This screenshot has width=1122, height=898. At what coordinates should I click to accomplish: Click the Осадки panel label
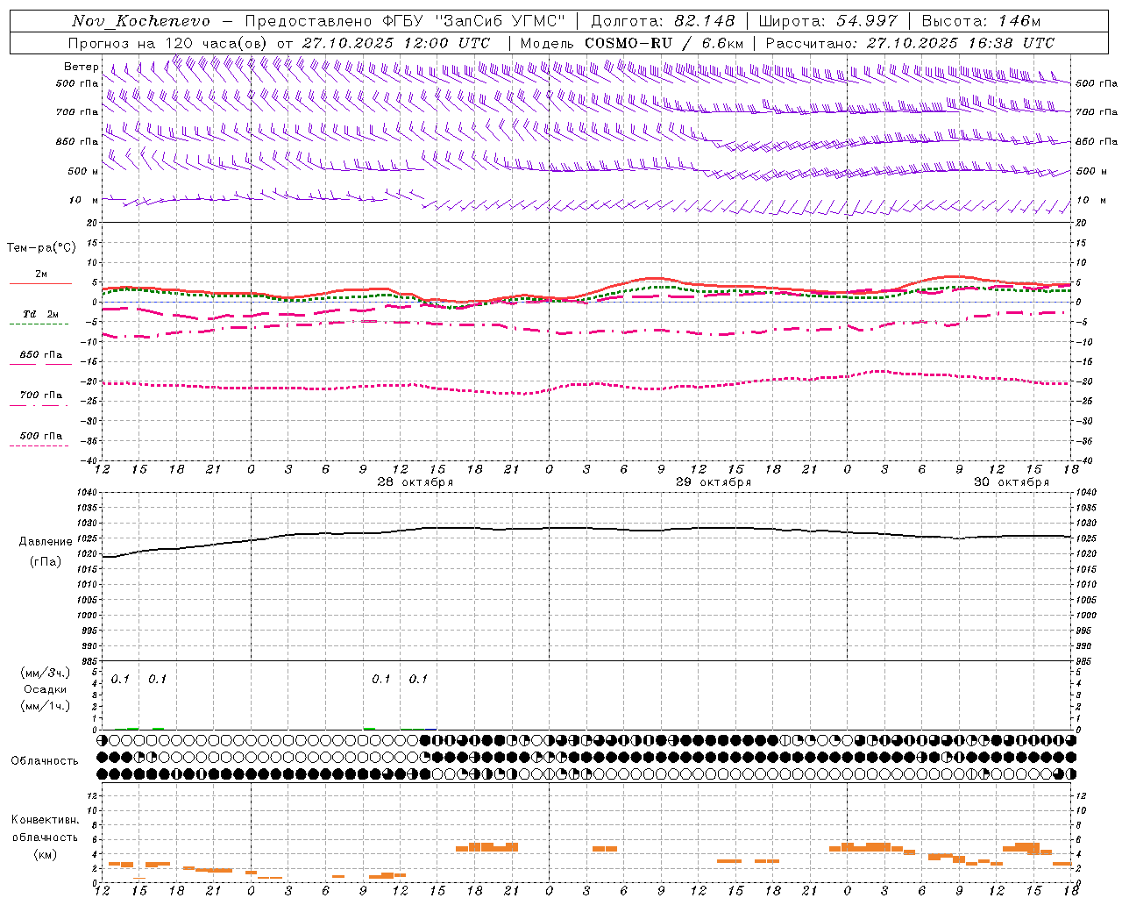(x=45, y=689)
